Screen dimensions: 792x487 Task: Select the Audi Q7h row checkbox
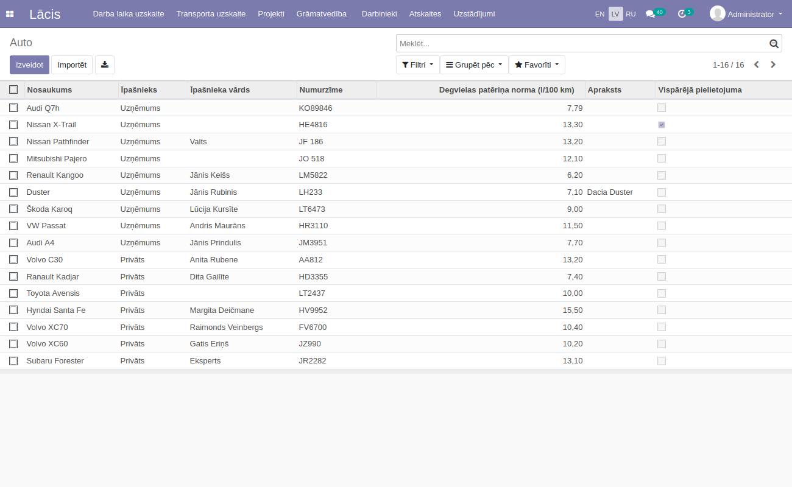(x=13, y=108)
